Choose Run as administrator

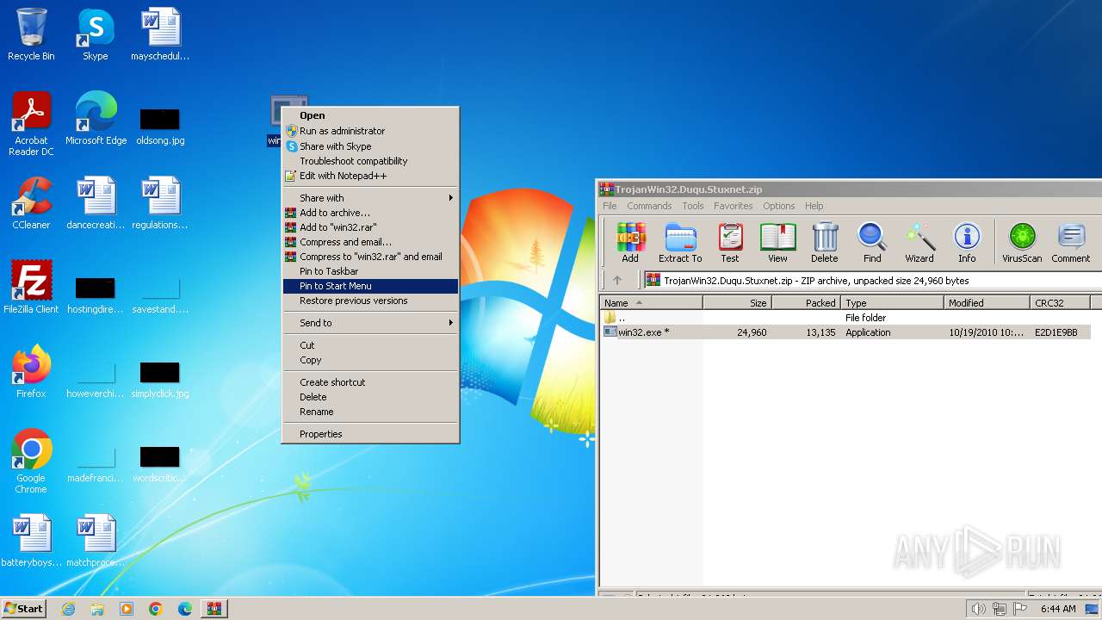pyautogui.click(x=371, y=131)
